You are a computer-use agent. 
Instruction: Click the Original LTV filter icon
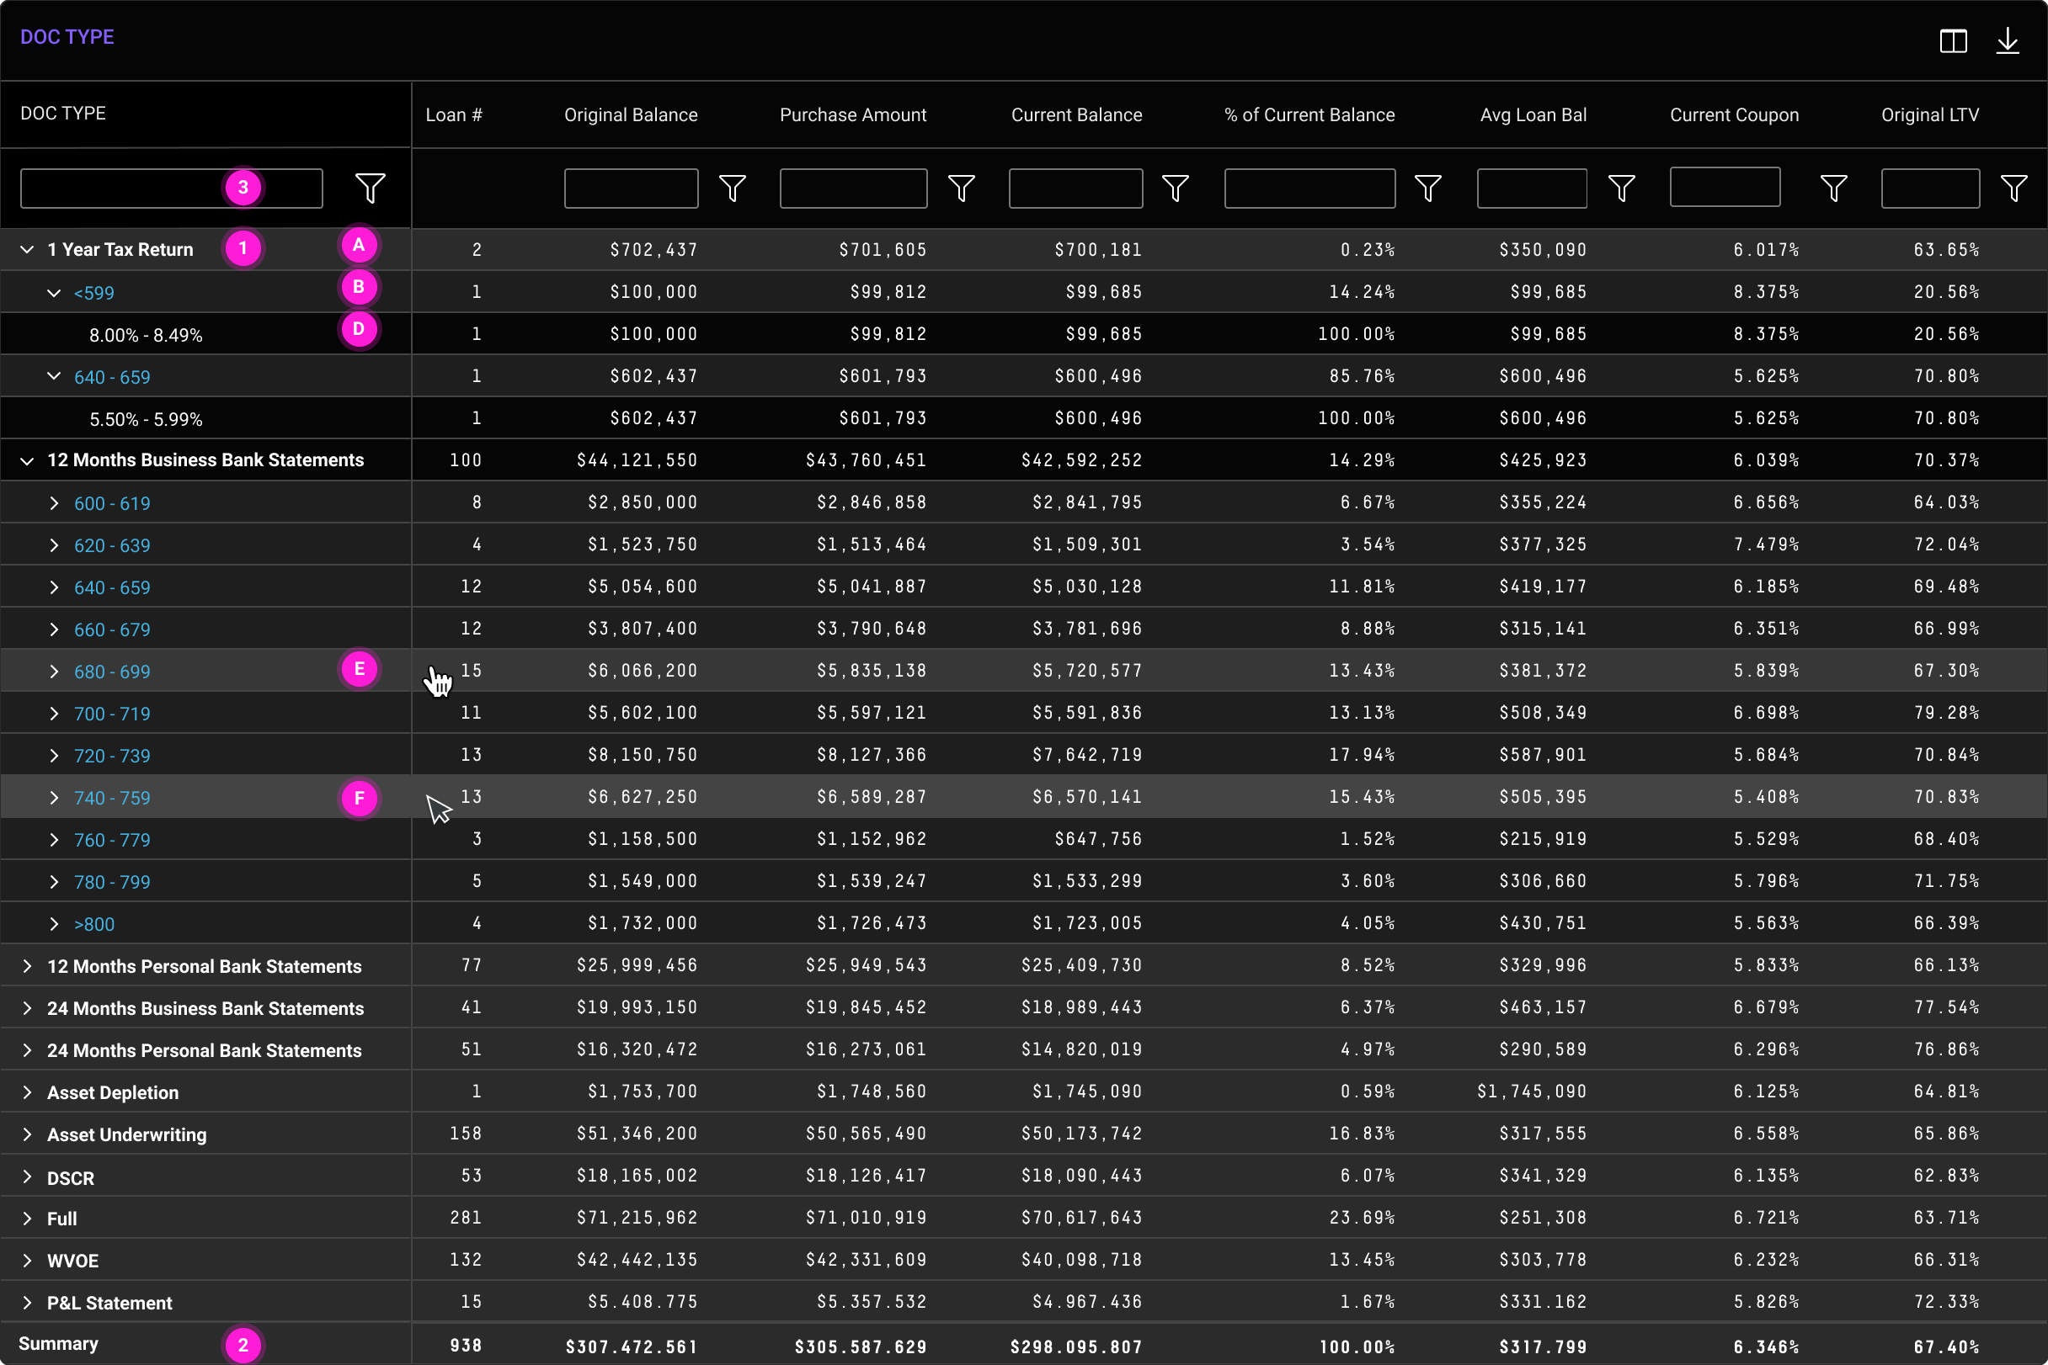pos(2014,188)
